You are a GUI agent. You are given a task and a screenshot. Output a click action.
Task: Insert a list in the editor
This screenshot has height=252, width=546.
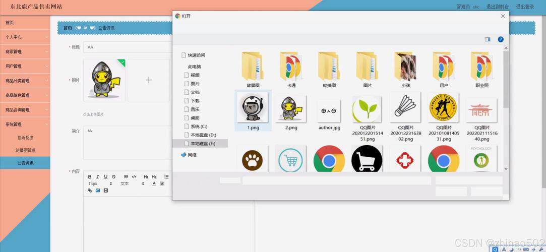tap(166, 177)
